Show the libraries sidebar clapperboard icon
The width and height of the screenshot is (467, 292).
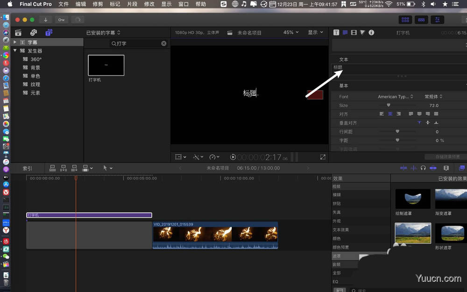click(18, 33)
